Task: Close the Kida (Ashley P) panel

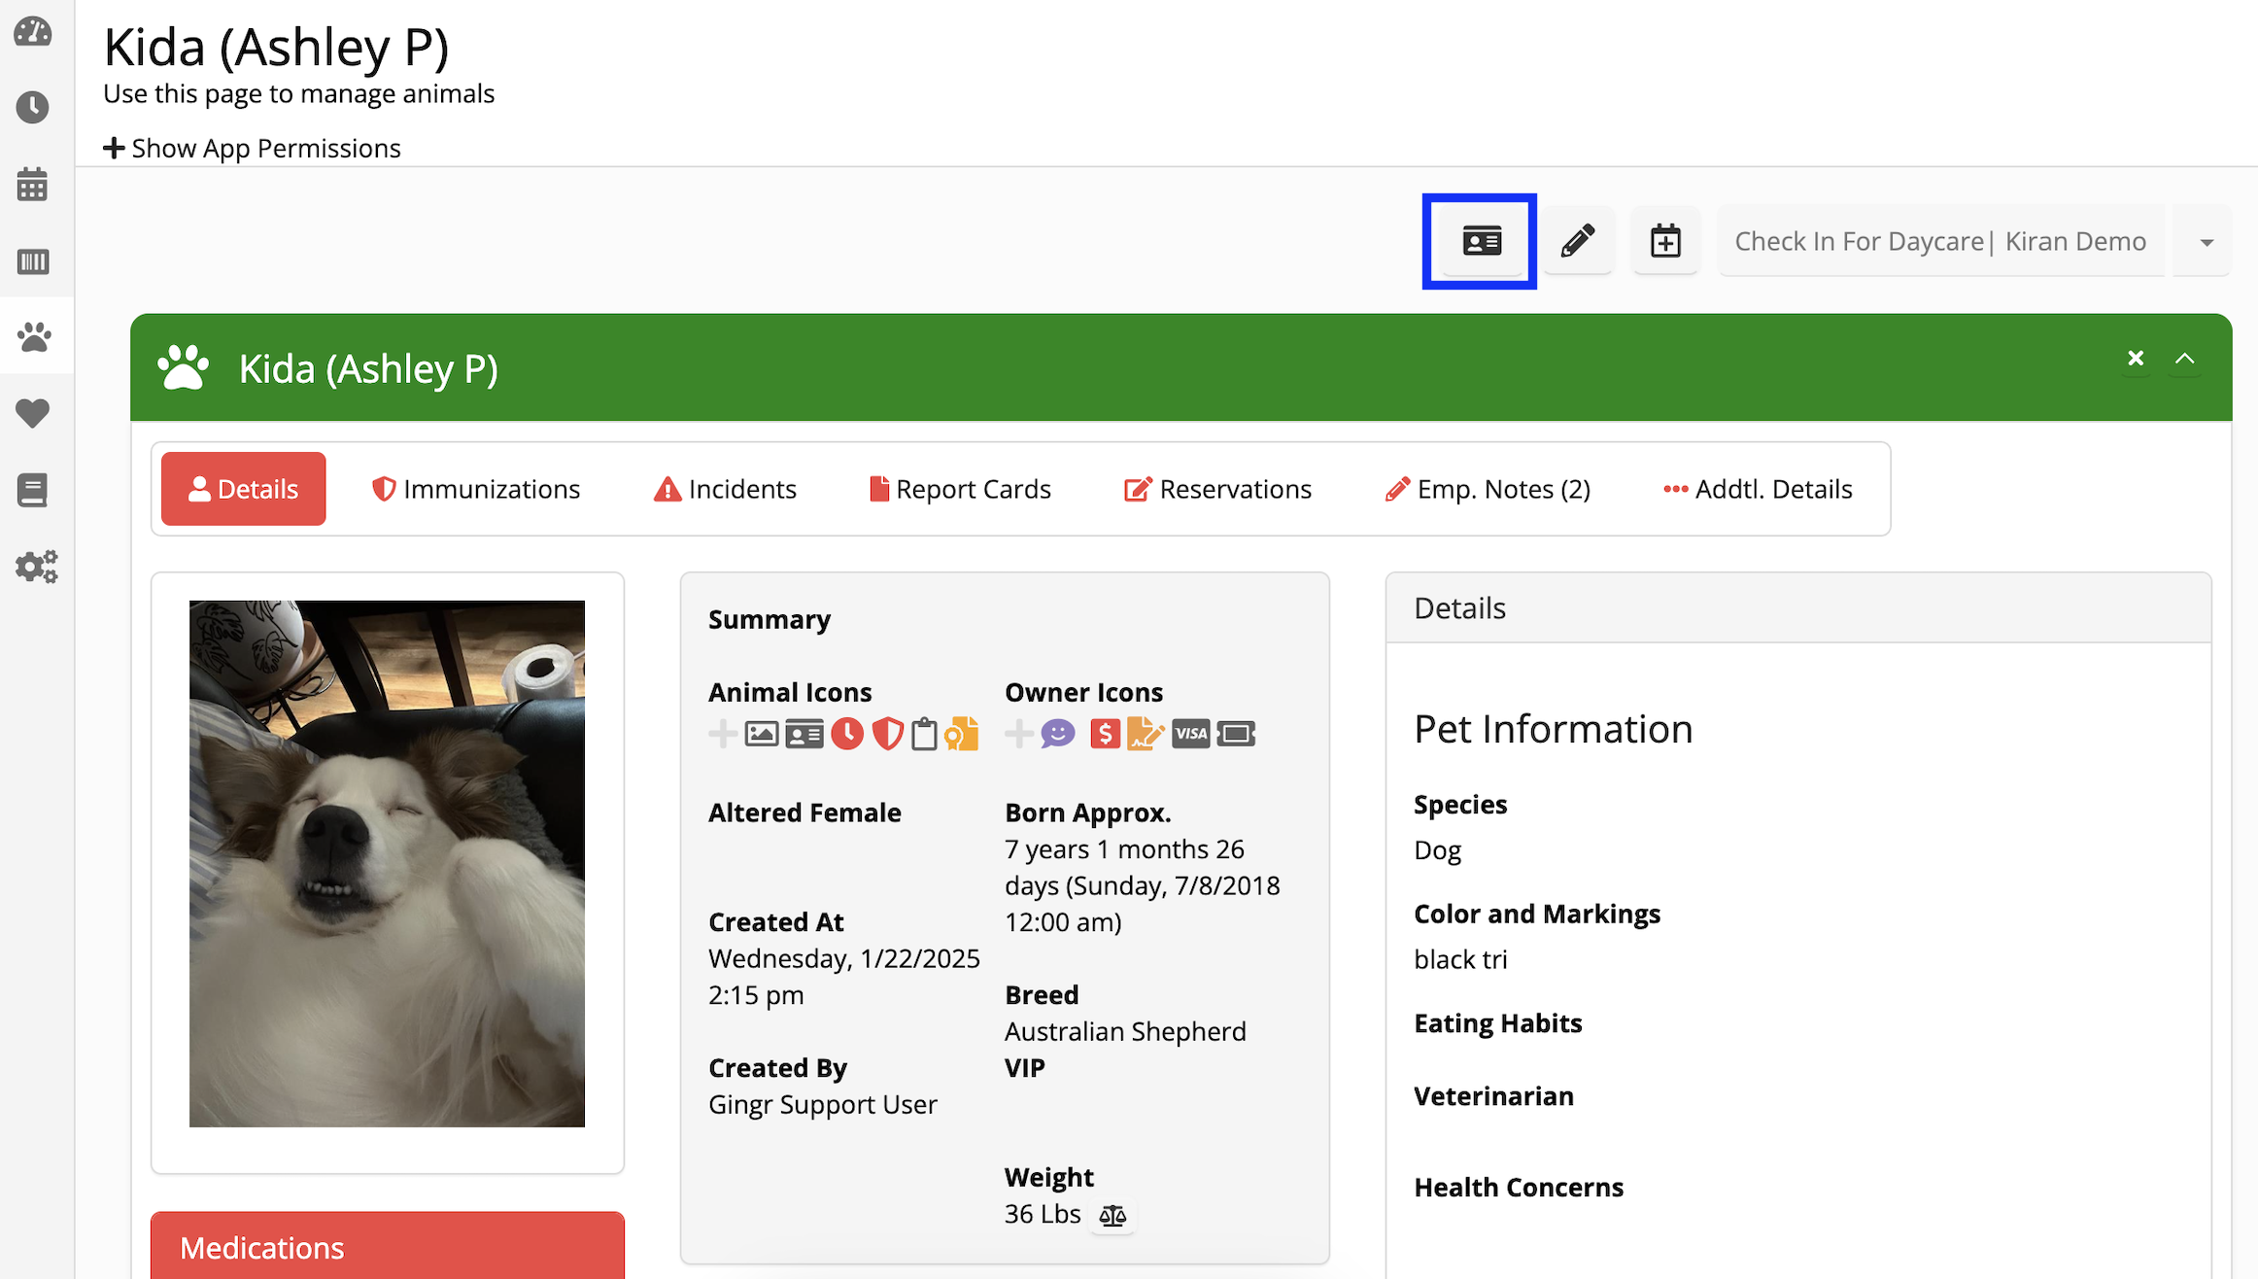Action: pos(2136,359)
